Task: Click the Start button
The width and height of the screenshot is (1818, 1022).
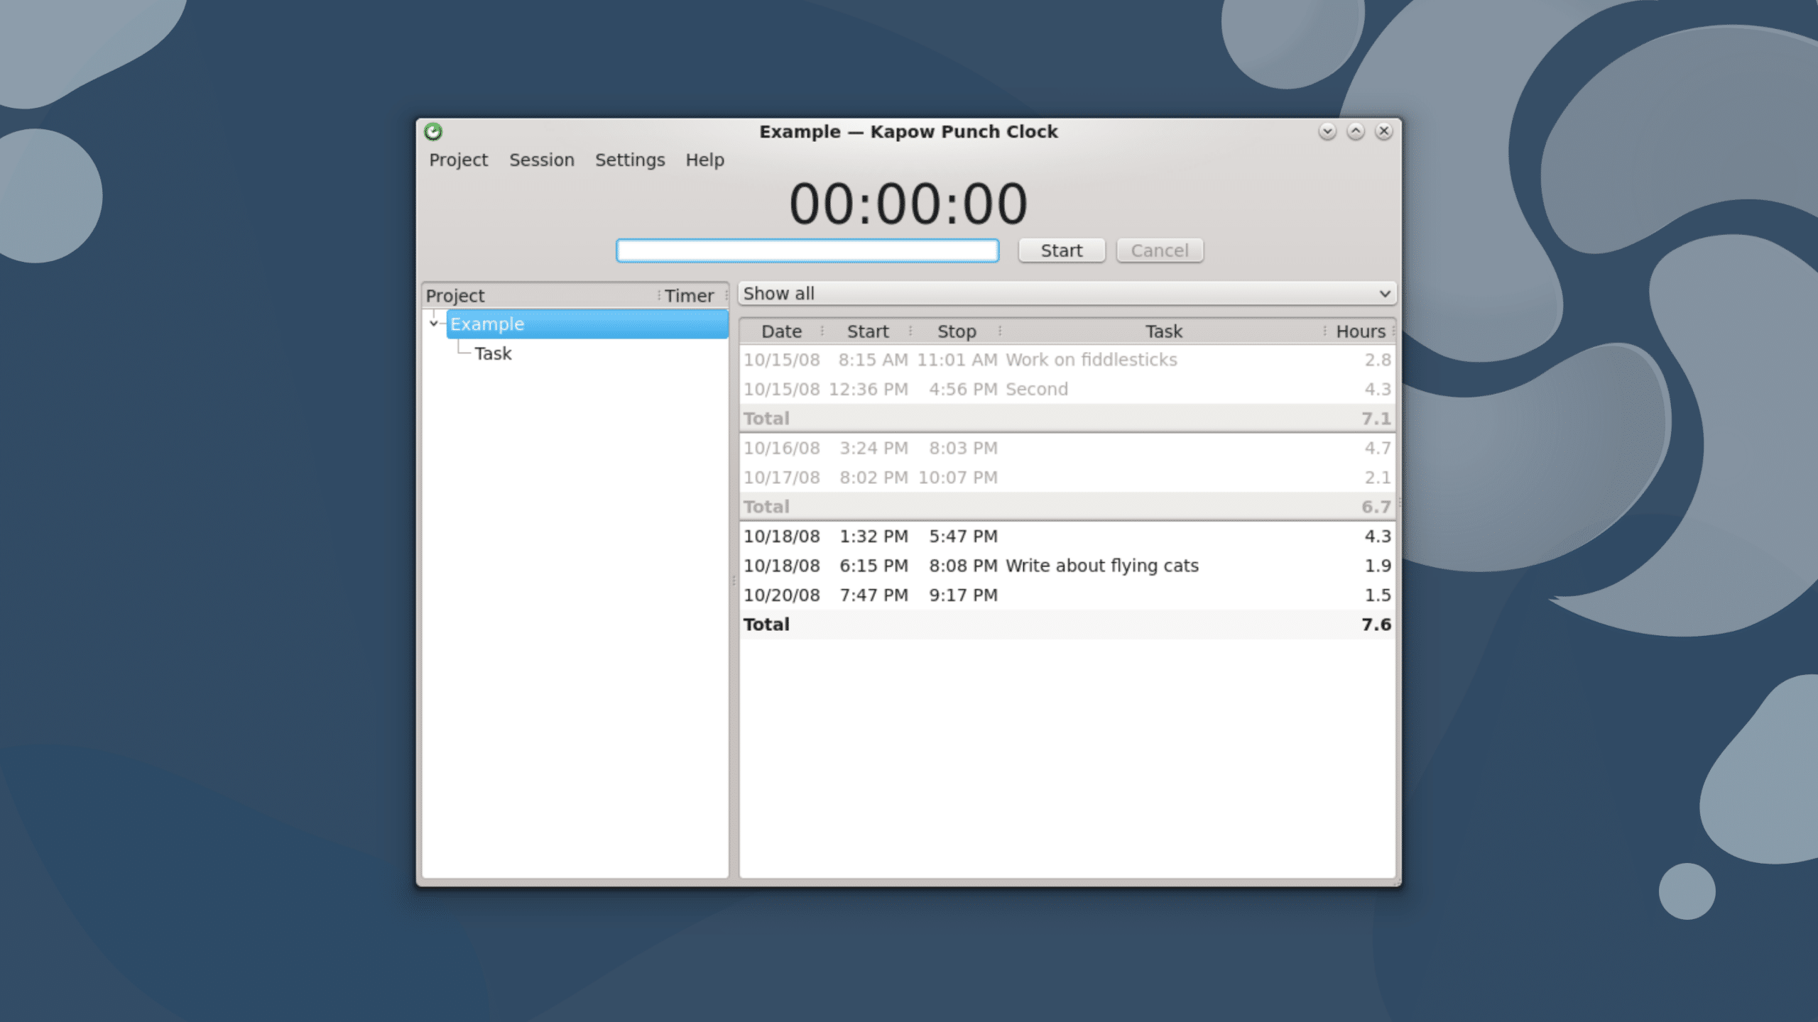Action: pos(1062,251)
